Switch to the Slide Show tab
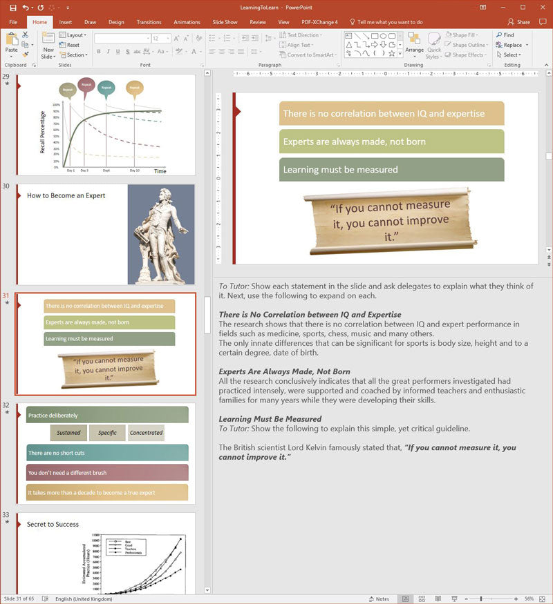This screenshot has height=604, width=553. [x=225, y=22]
